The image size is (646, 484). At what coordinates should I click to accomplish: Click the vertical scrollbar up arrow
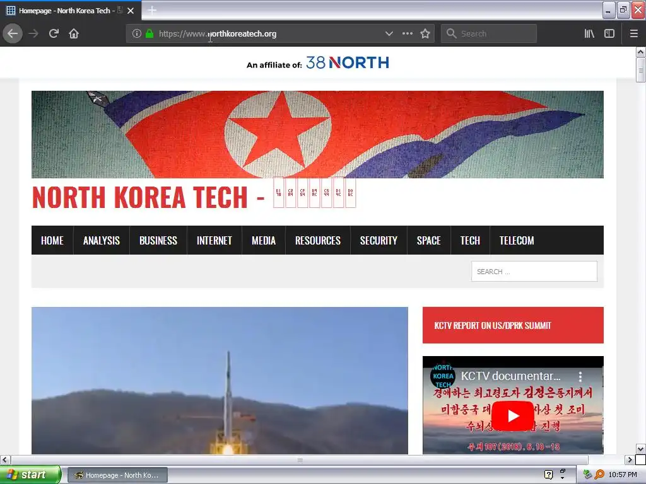[640, 52]
